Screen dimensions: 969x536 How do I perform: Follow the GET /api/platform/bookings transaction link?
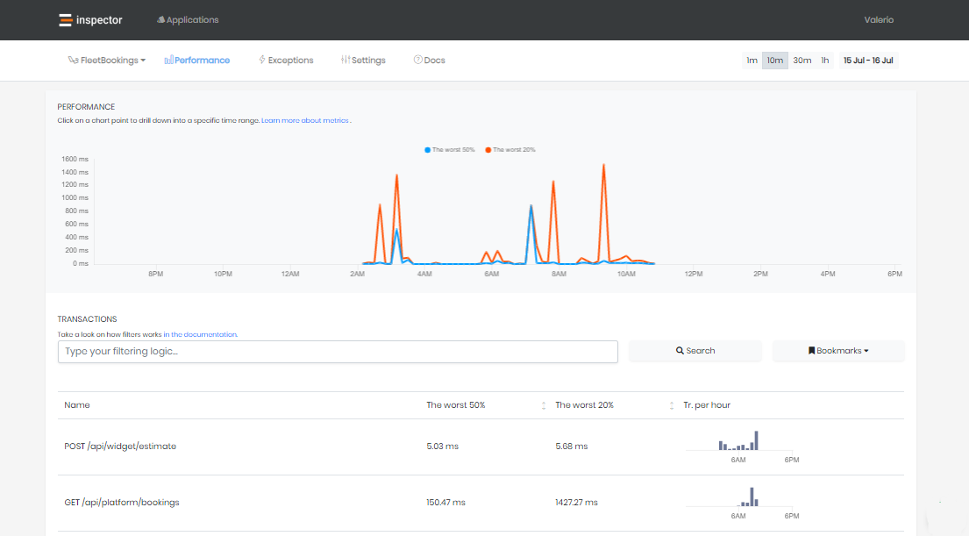click(x=120, y=502)
